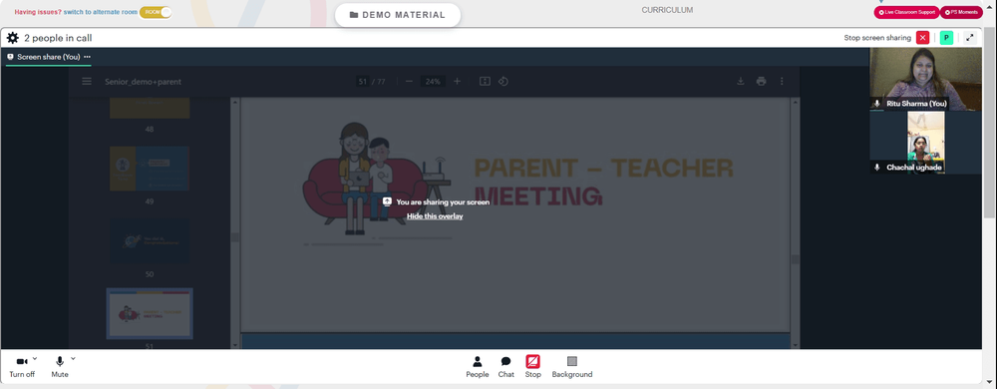The width and height of the screenshot is (997, 389).
Task: Click the Stop screen sharing text
Action: click(x=877, y=38)
